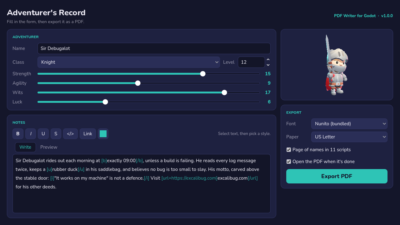Click inside the Notes text editor
400x225 pixels.
pos(142,183)
